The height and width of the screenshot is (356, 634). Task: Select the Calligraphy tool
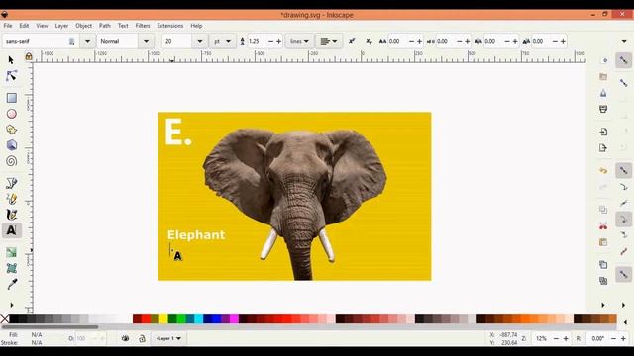pyautogui.click(x=11, y=215)
